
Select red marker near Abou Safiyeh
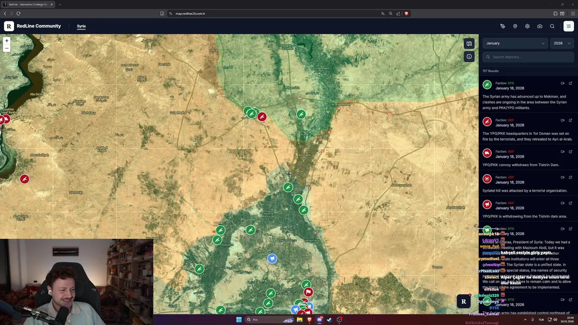click(24, 179)
